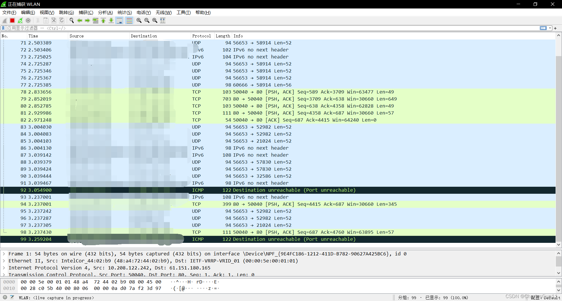Open the 捕获(C) menu
Screen dimensions: 562x301
[x=86, y=13]
